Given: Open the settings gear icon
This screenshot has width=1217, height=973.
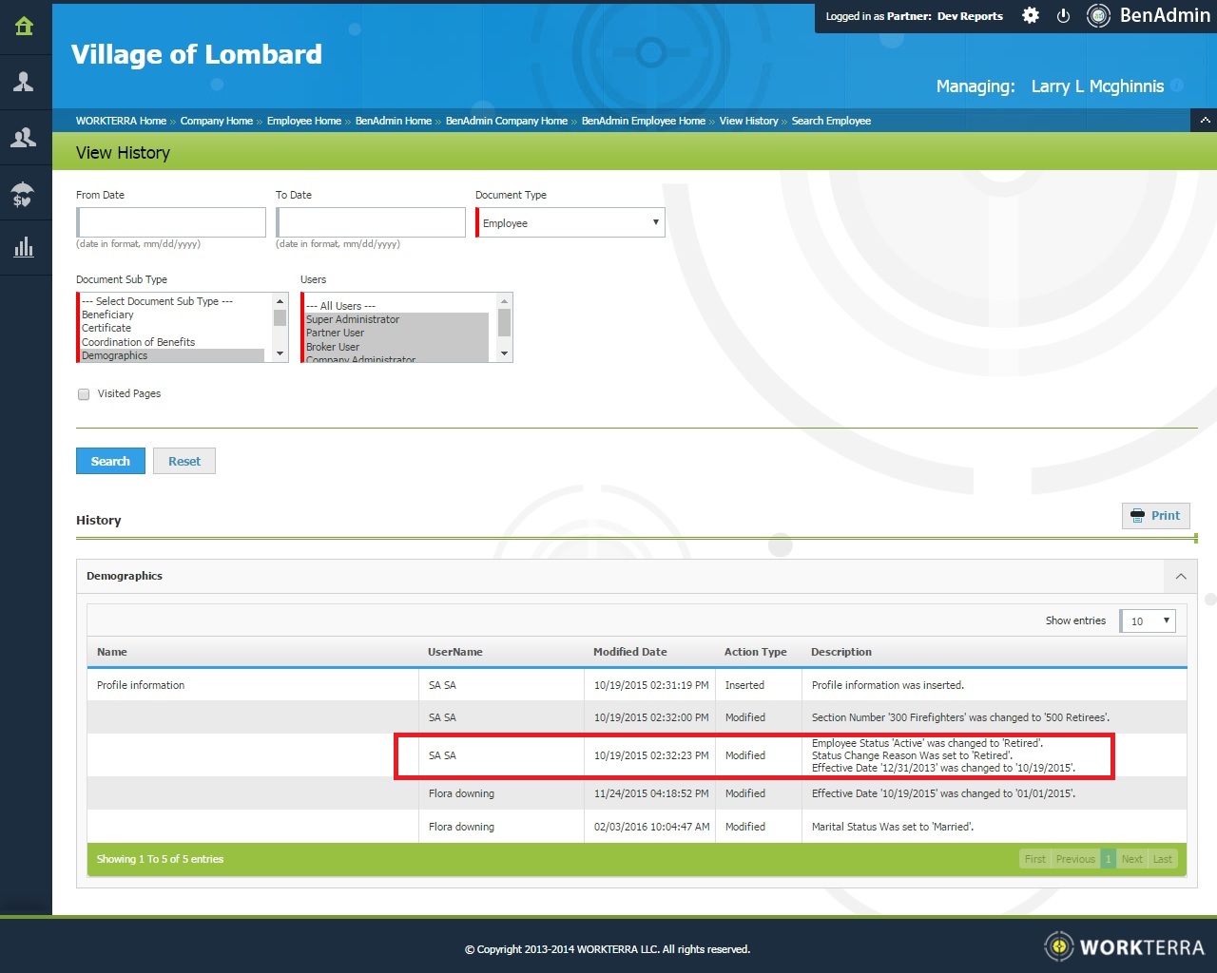Looking at the screenshot, I should coord(1031,16).
